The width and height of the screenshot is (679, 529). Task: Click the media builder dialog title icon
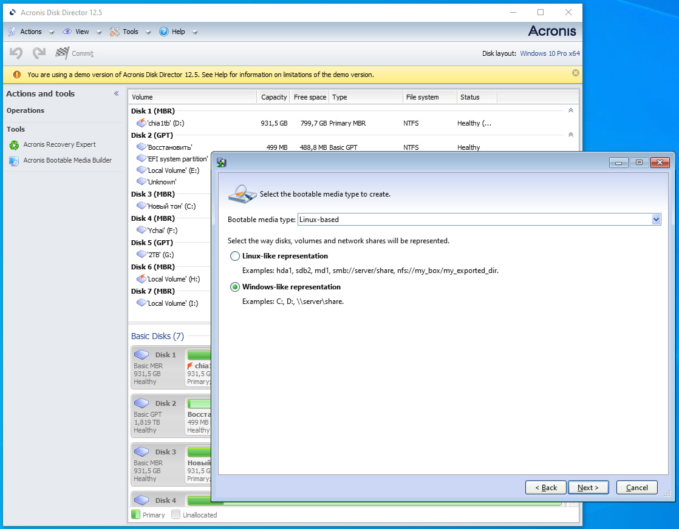222,162
